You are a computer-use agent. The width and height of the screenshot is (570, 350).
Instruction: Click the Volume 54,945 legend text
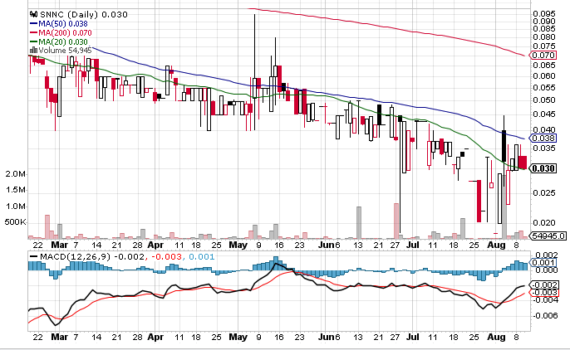(x=65, y=51)
